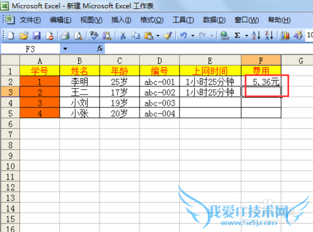Viewport: 313px width, 232px height.
Task: Insert Hyperlink using globe icon
Action: click(225, 36)
